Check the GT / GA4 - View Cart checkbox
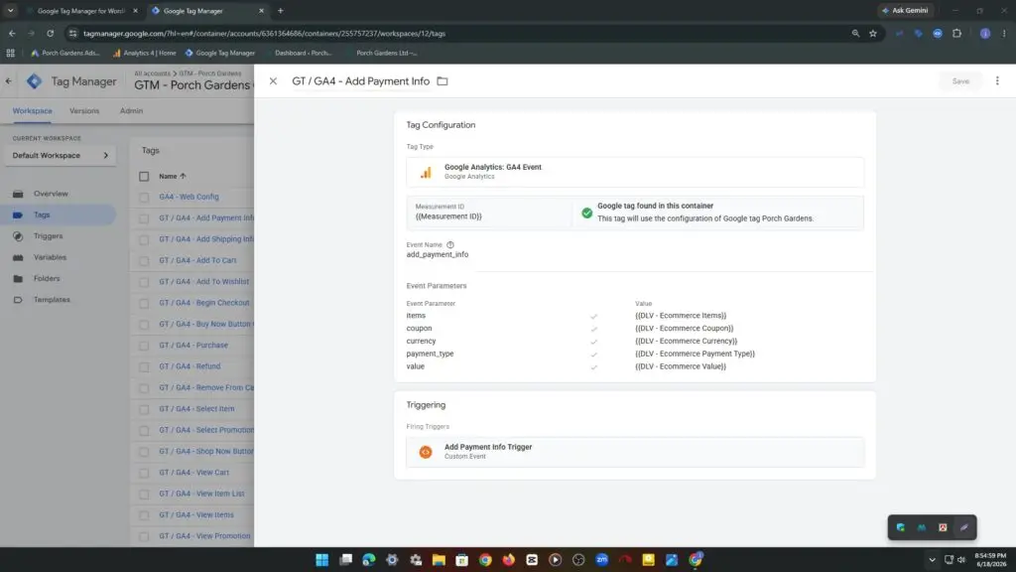This screenshot has width=1016, height=572. 144,473
